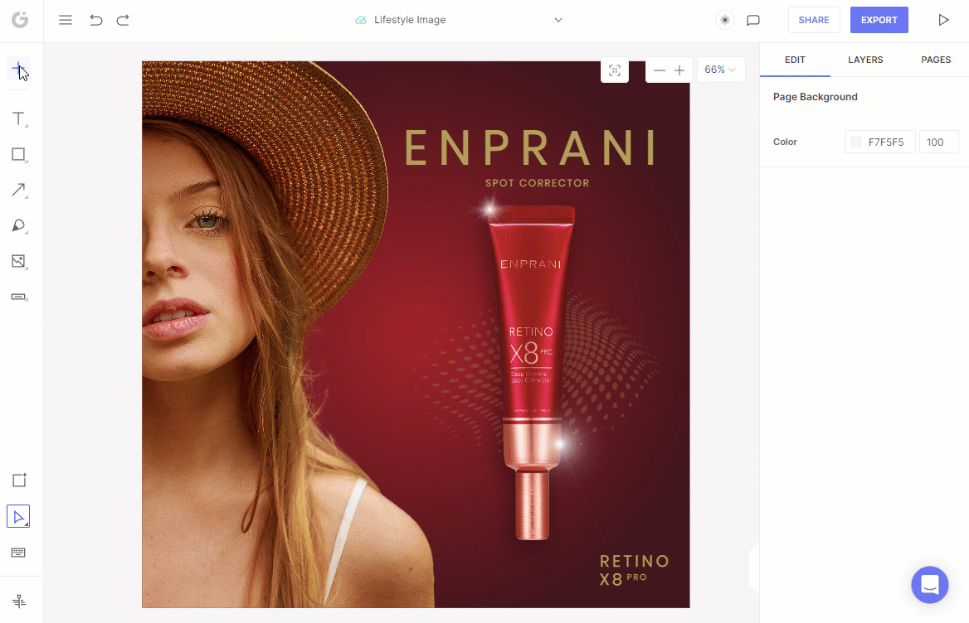The height and width of the screenshot is (623, 969).
Task: Open the chat support bubble
Action: tap(929, 585)
